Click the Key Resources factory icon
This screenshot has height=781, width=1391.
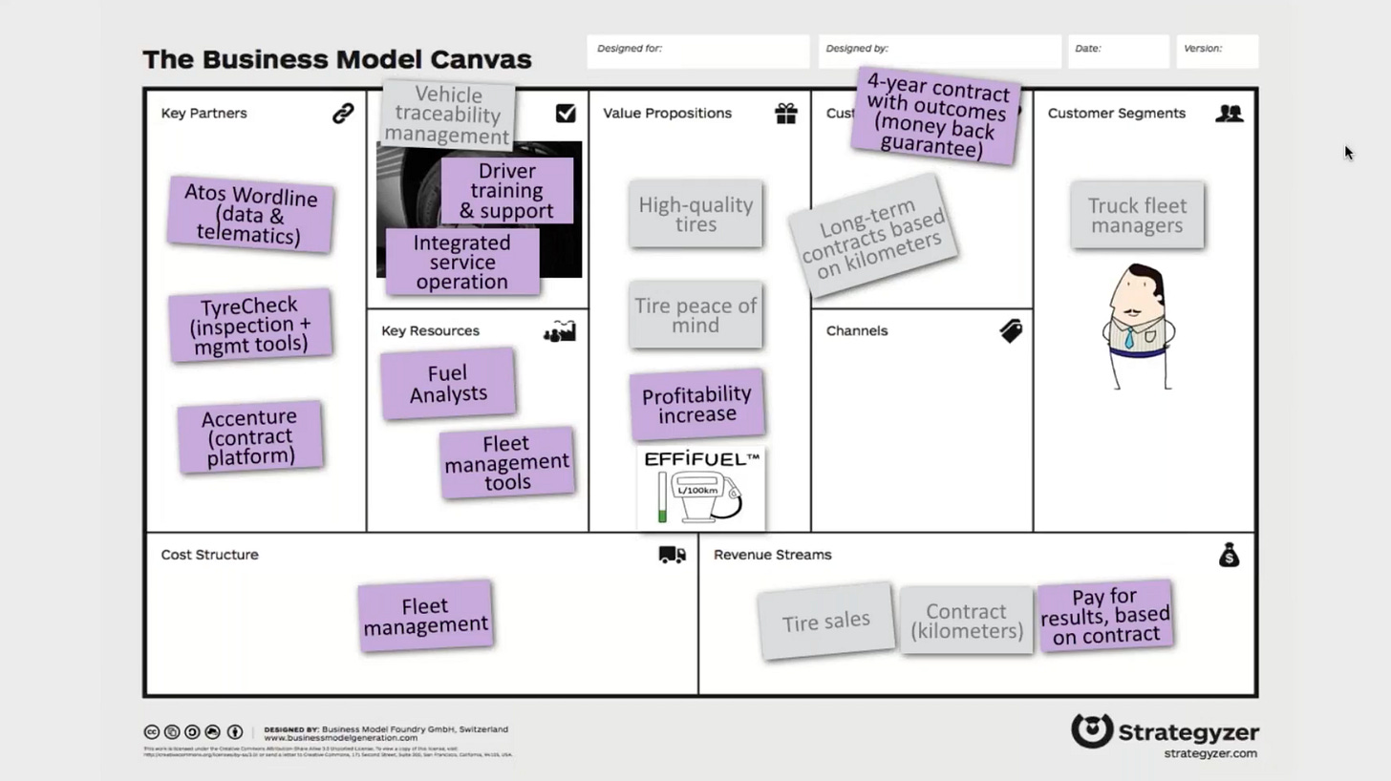(560, 331)
